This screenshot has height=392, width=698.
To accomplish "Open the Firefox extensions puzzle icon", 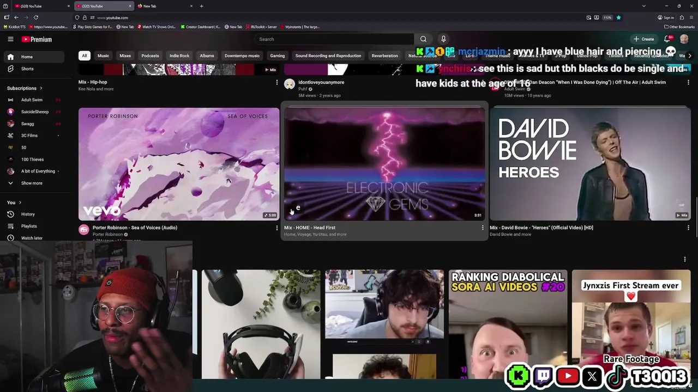I will [x=682, y=17].
